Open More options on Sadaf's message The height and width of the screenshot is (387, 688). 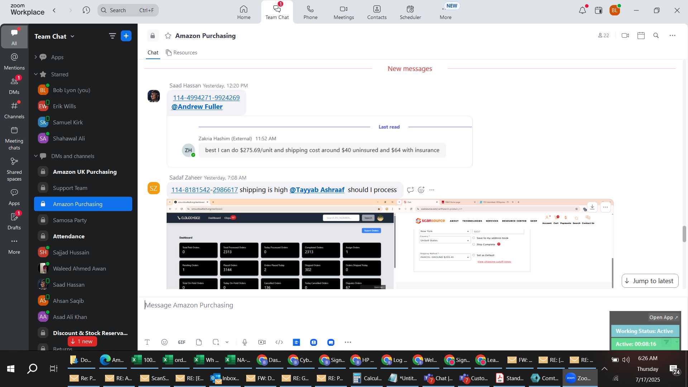432,190
